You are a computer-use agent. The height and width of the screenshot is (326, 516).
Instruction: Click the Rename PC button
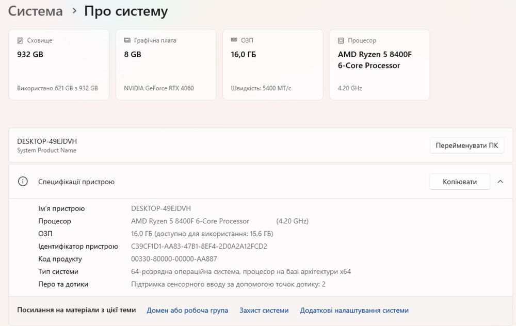[466, 145]
